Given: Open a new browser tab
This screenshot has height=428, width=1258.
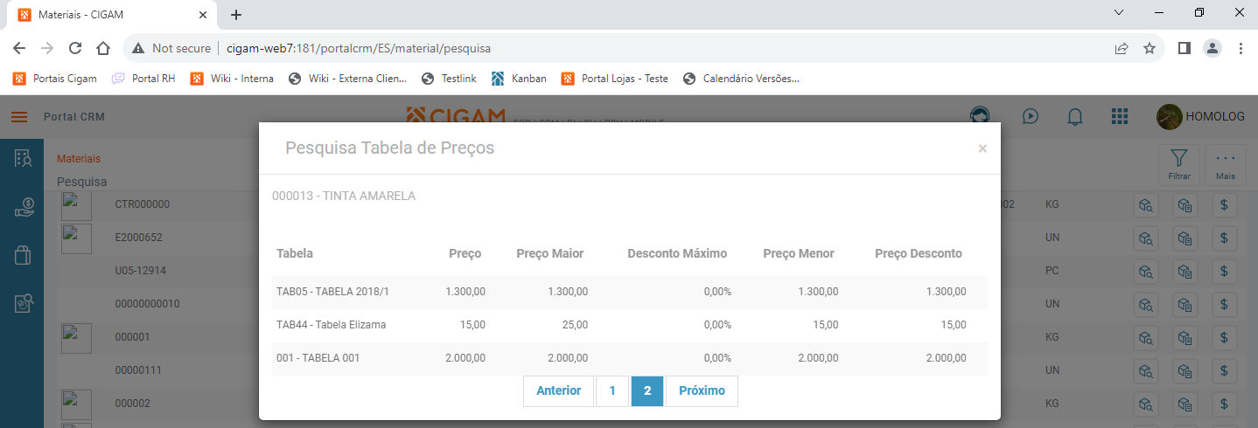Looking at the screenshot, I should (x=236, y=15).
